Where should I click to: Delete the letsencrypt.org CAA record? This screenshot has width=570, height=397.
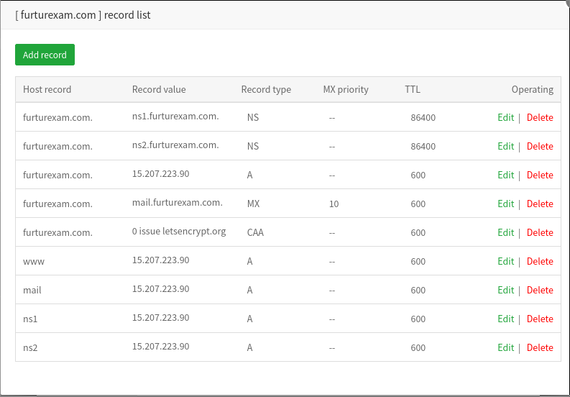[540, 232]
